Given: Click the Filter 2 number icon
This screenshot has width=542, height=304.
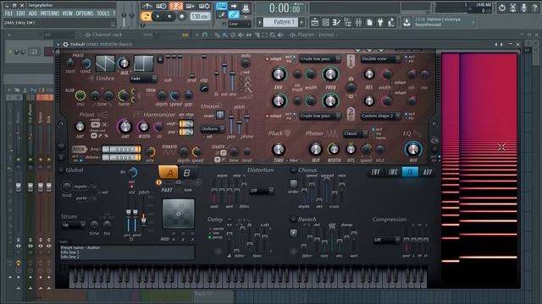Looking at the screenshot, I should click(351, 114).
